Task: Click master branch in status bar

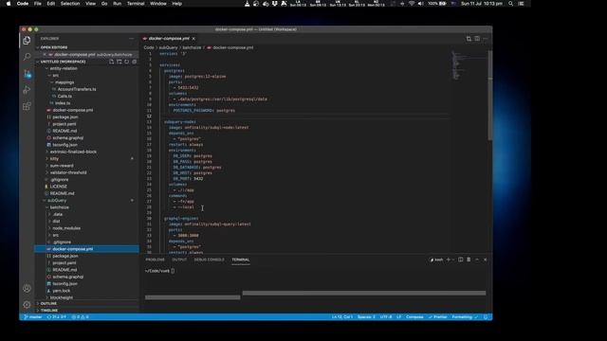Action: point(33,317)
